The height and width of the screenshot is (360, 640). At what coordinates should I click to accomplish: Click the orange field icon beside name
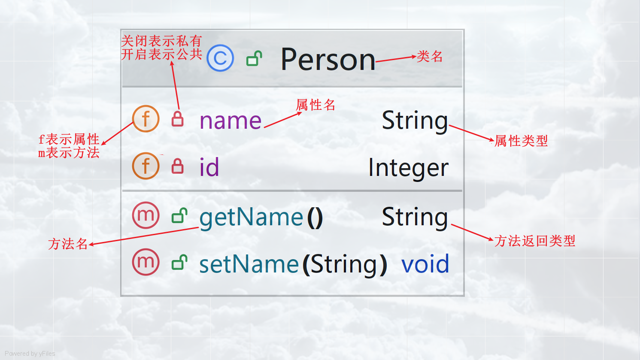pyautogui.click(x=146, y=119)
